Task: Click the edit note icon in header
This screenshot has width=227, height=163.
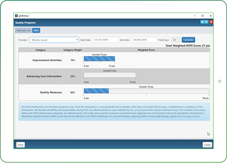Action: (206, 22)
